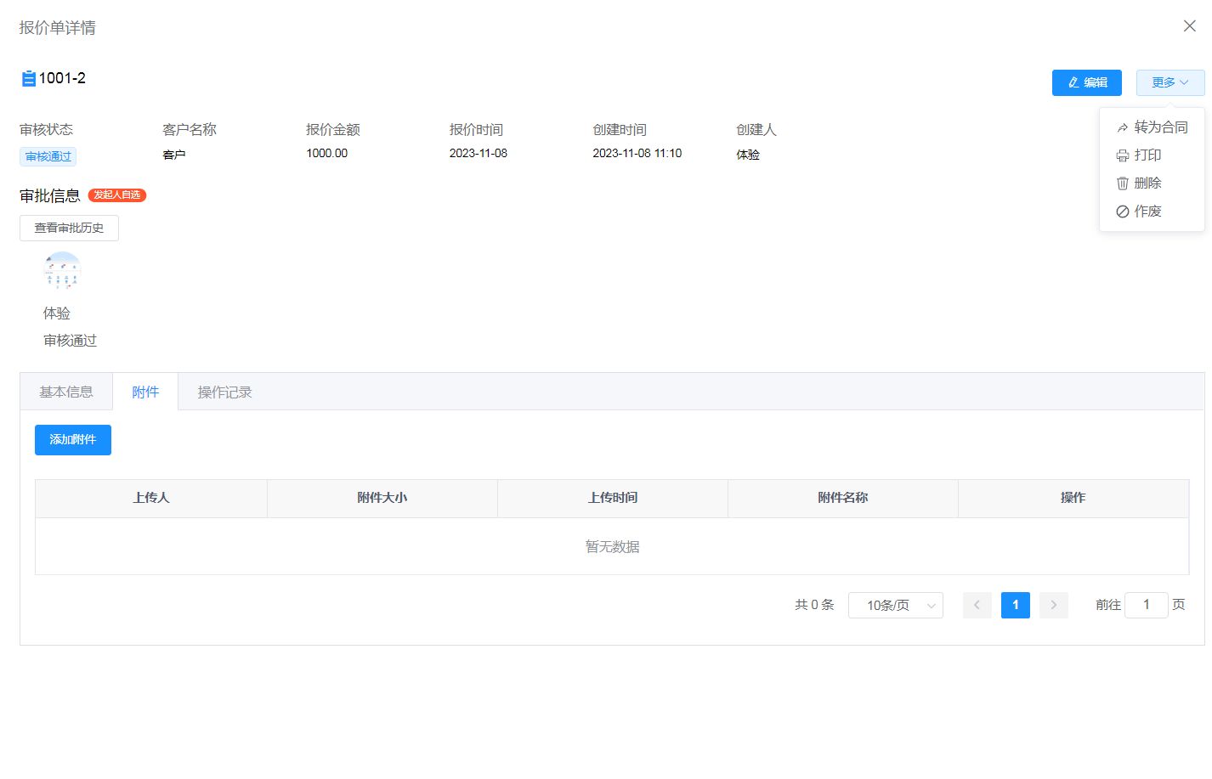
Task: Open 查看审批历史 approval history
Action: pos(69,228)
